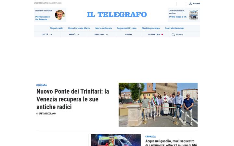Open the Cronaca tag above Acqua nel gasolio
Screen dimensions: 234x146
pyautogui.click(x=150, y=137)
